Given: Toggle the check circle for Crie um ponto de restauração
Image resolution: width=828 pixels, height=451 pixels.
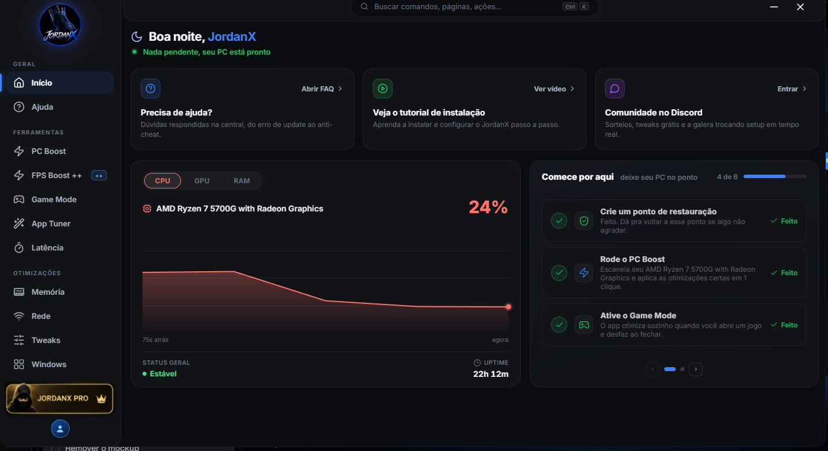Looking at the screenshot, I should pyautogui.click(x=559, y=221).
